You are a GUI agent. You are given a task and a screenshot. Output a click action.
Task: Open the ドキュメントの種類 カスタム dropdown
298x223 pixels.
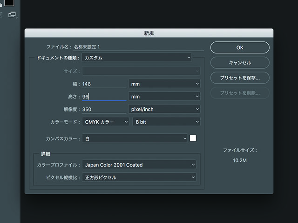click(x=137, y=58)
